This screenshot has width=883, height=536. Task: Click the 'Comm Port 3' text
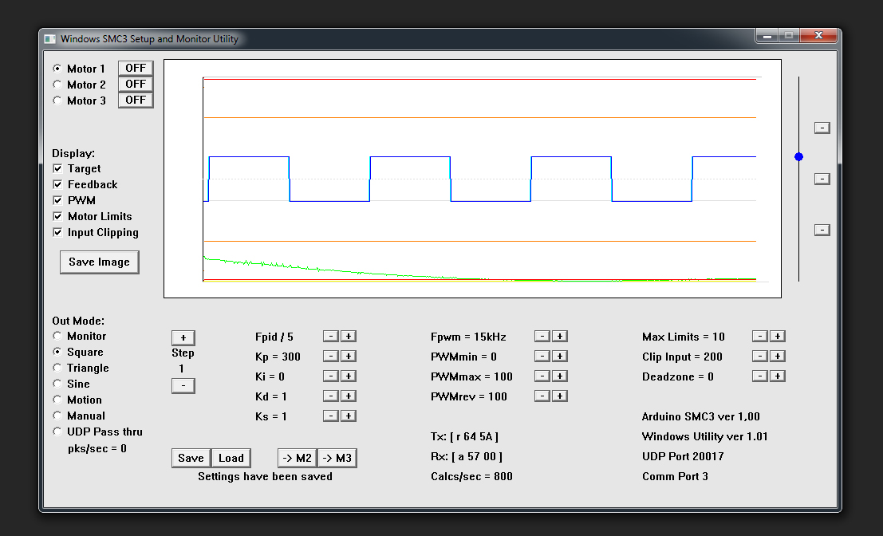pos(675,476)
